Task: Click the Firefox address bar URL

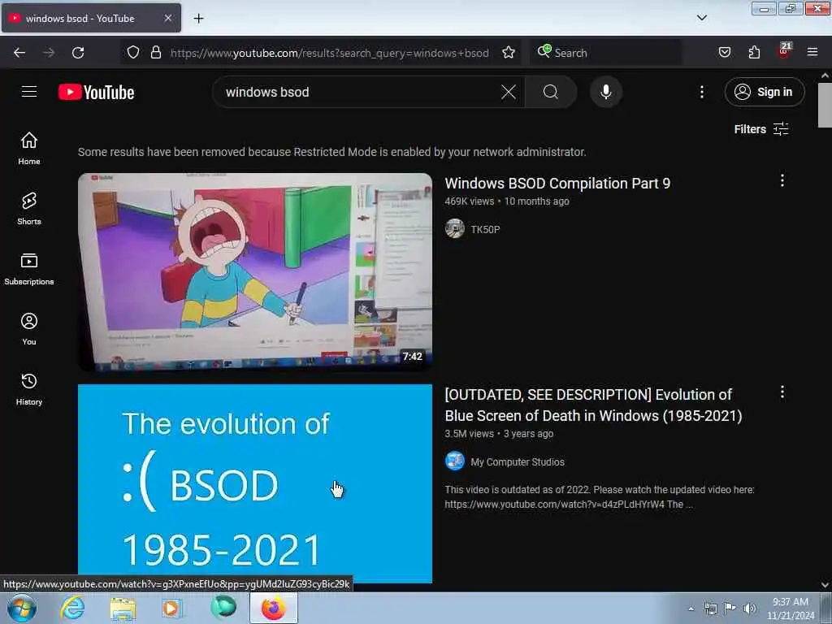Action: (x=329, y=53)
